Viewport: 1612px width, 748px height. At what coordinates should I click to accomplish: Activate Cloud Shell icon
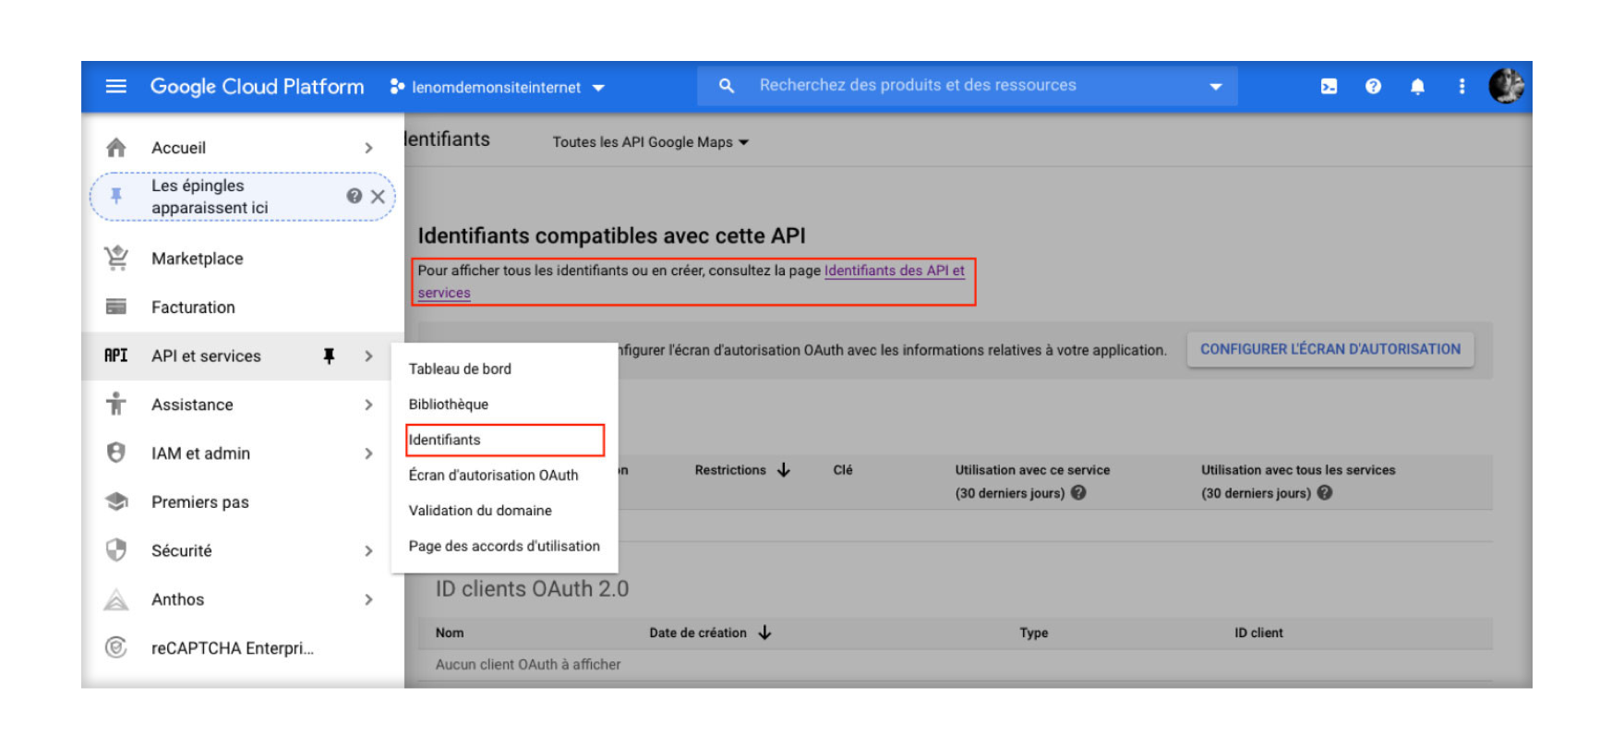coord(1329,87)
